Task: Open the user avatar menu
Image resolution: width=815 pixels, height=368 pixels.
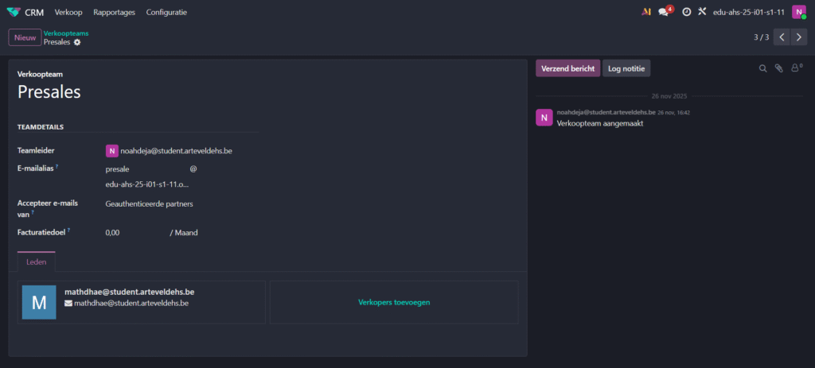Action: 798,12
